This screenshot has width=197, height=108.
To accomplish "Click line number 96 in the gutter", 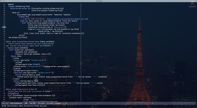I will pos(4,89).
